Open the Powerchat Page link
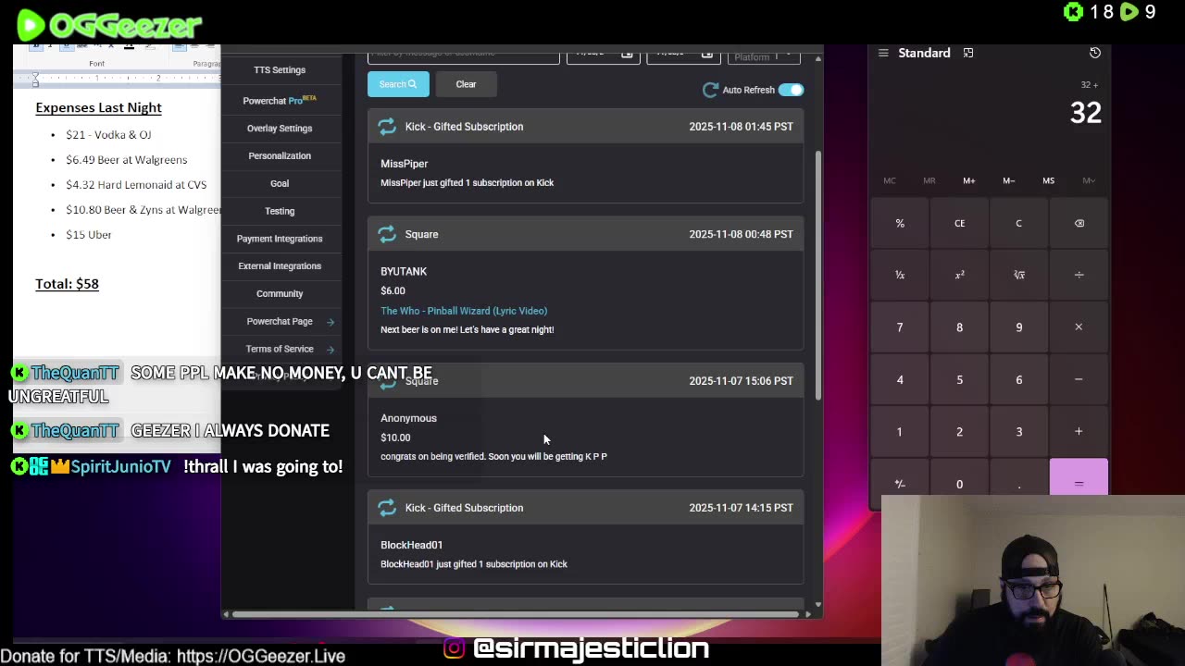1185x666 pixels. [x=280, y=321]
